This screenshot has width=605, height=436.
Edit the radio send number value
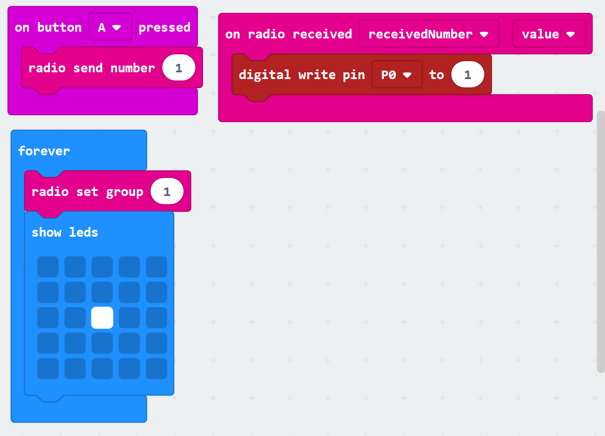(x=179, y=68)
